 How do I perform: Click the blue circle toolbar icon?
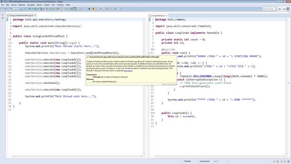tap(89, 9)
